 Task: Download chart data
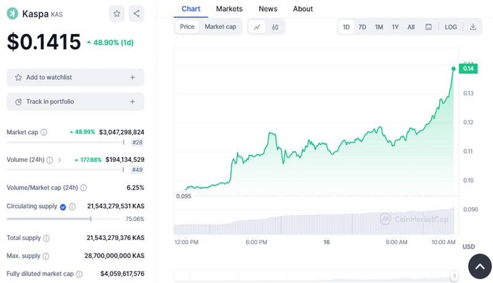(473, 27)
